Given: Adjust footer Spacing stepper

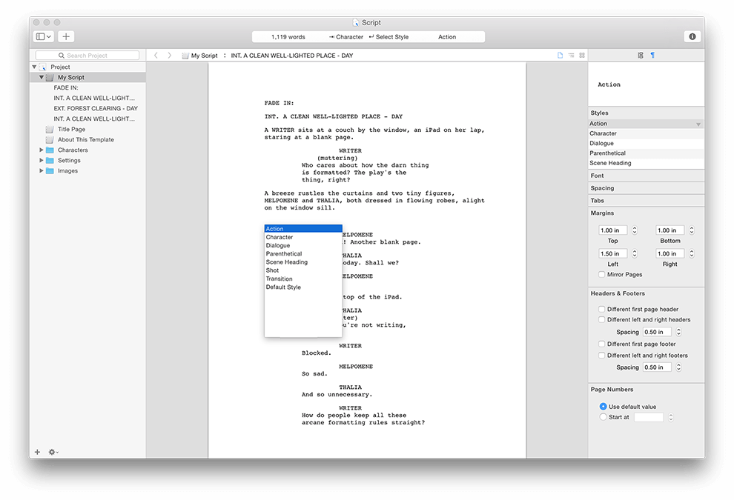Looking at the screenshot, I should 678,367.
